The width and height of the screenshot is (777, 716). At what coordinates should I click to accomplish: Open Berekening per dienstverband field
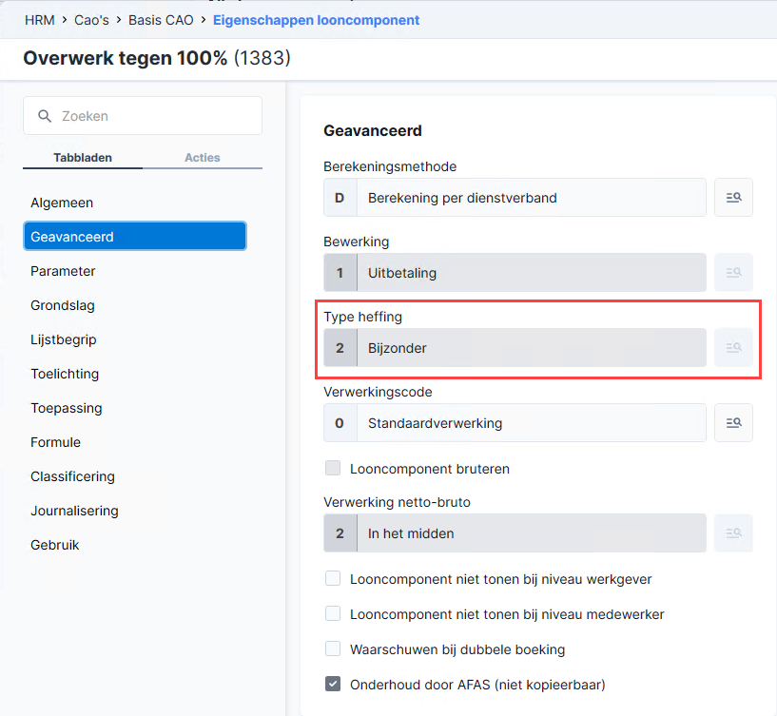point(515,198)
